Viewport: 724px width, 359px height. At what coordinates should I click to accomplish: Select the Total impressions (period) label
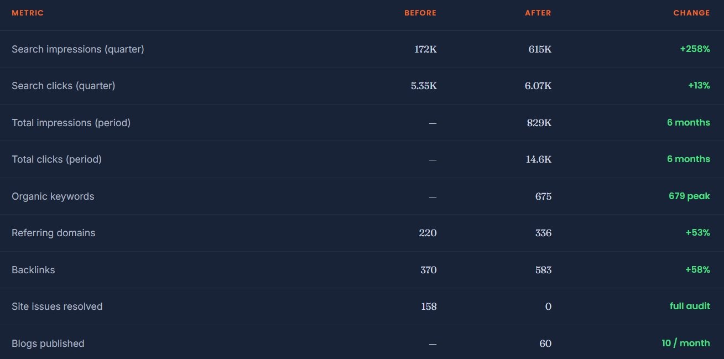pos(71,123)
